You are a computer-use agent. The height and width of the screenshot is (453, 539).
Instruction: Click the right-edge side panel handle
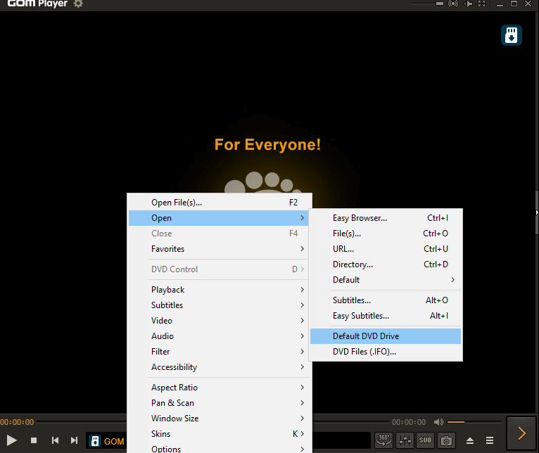537,212
